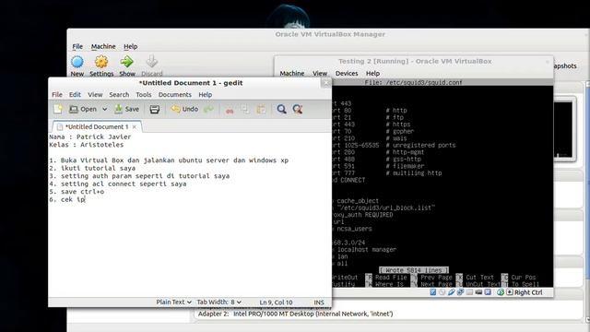
Task: Open Machine menu in VirtualBox Manager
Action: click(x=103, y=46)
